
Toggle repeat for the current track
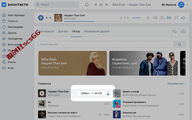point(162,18)
